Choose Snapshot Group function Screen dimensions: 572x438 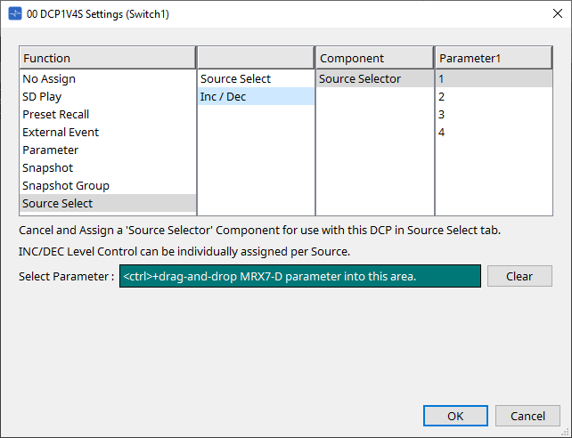(108, 186)
